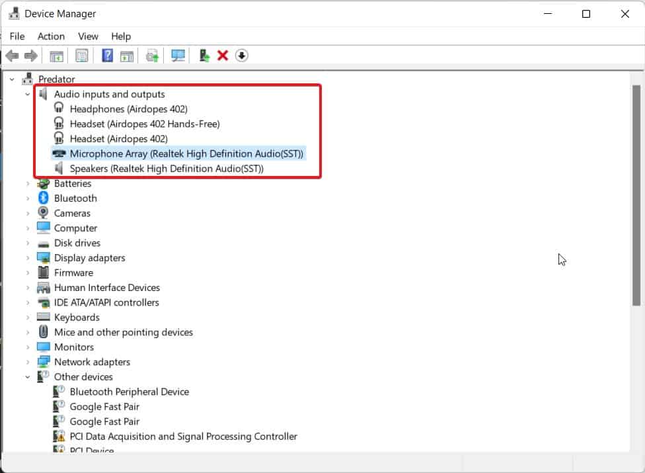Viewport: 645px width, 473px height.
Task: Click the red X Uninstall device icon
Action: (x=223, y=56)
